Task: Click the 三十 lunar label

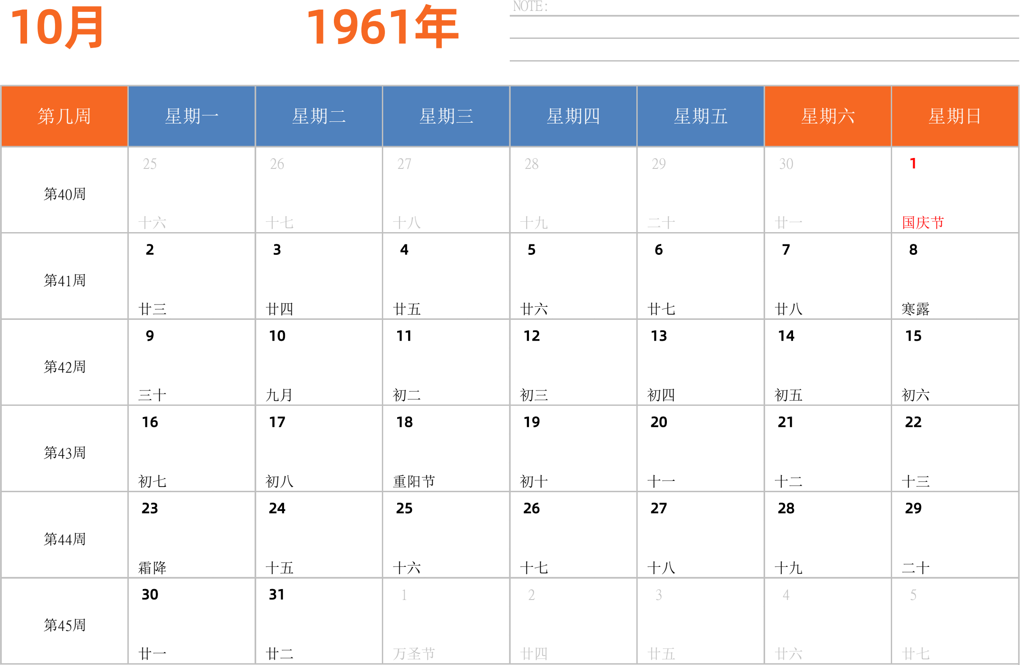Action: [152, 395]
